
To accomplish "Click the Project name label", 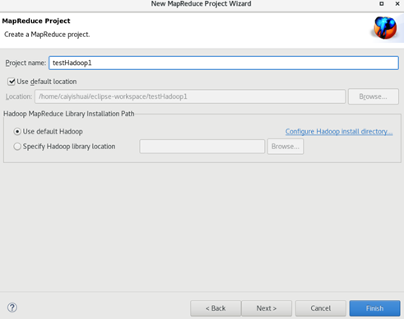I will coord(26,63).
